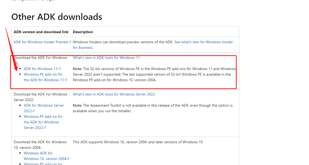Open Windows ADK for Windows 10, version 2004 link

point(45,156)
